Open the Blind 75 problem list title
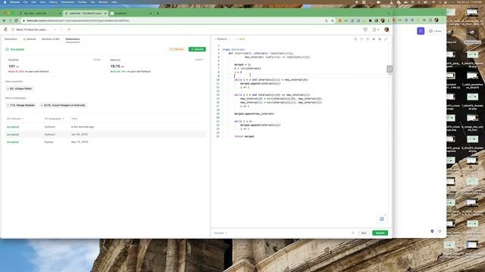 (x=32, y=29)
